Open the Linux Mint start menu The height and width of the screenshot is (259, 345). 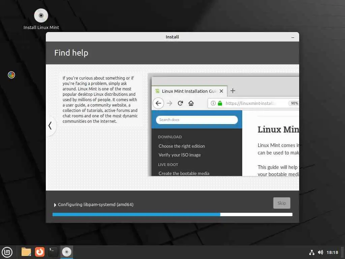pyautogui.click(x=7, y=252)
